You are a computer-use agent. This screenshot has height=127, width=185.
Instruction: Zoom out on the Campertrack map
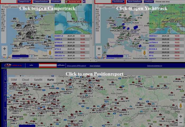pos(4,55)
